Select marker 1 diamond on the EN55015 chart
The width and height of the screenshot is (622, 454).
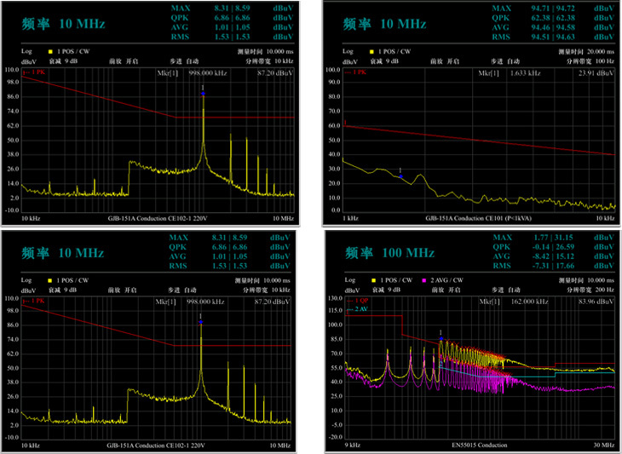pyautogui.click(x=441, y=338)
